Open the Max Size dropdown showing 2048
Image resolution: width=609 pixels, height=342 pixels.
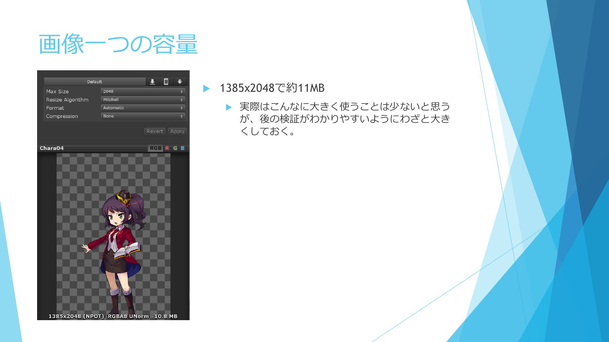143,91
